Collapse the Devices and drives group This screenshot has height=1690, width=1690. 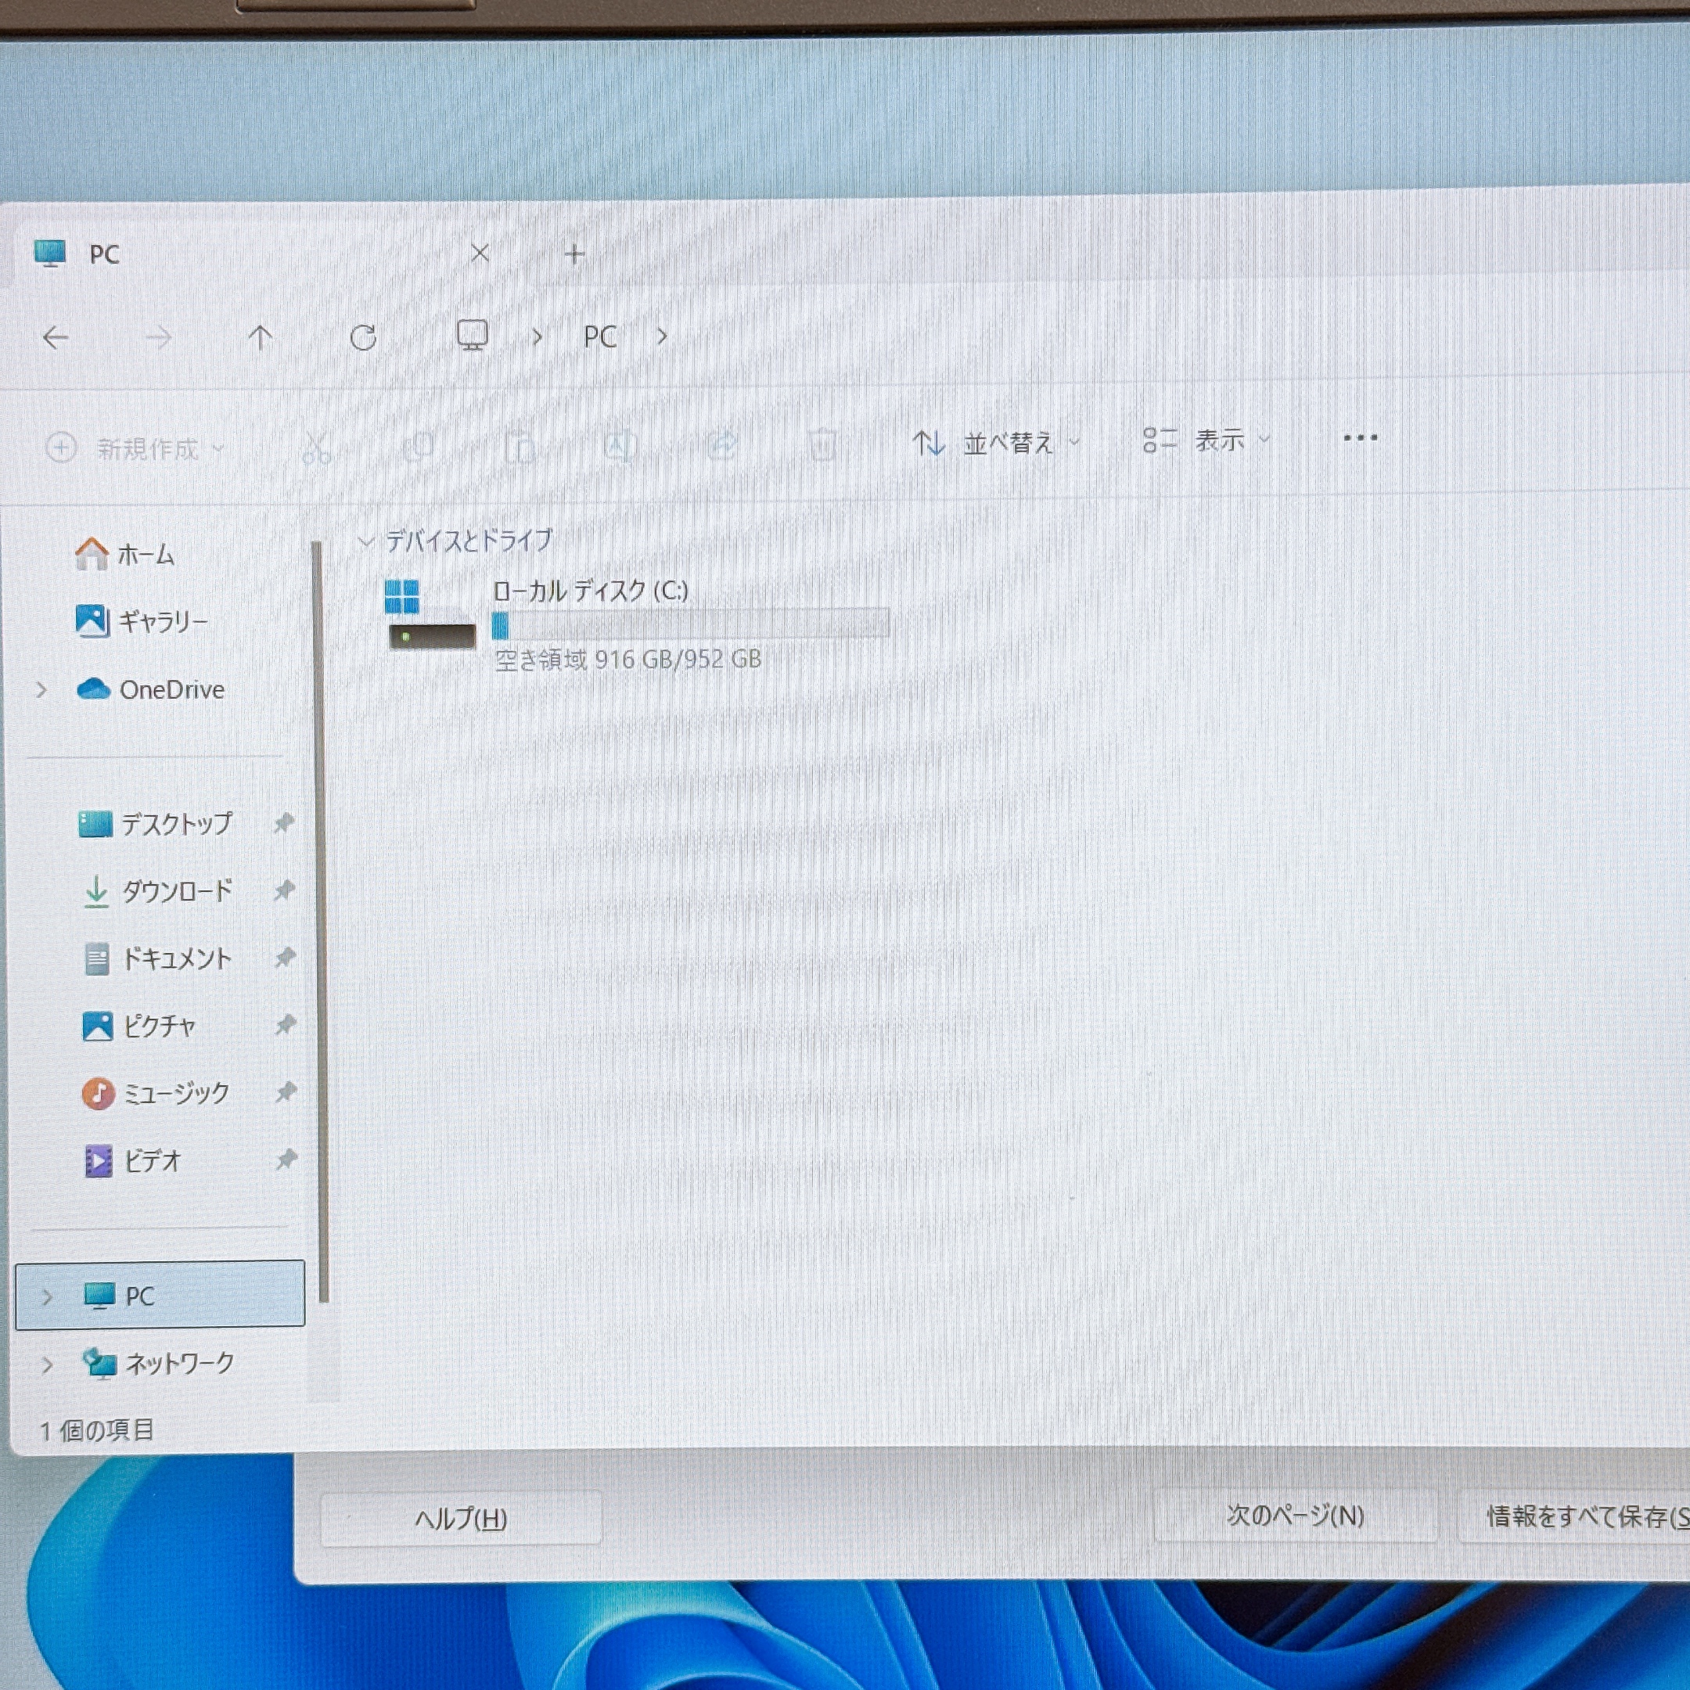tap(365, 541)
